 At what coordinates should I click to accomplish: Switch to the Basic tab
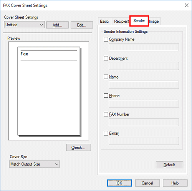104,21
